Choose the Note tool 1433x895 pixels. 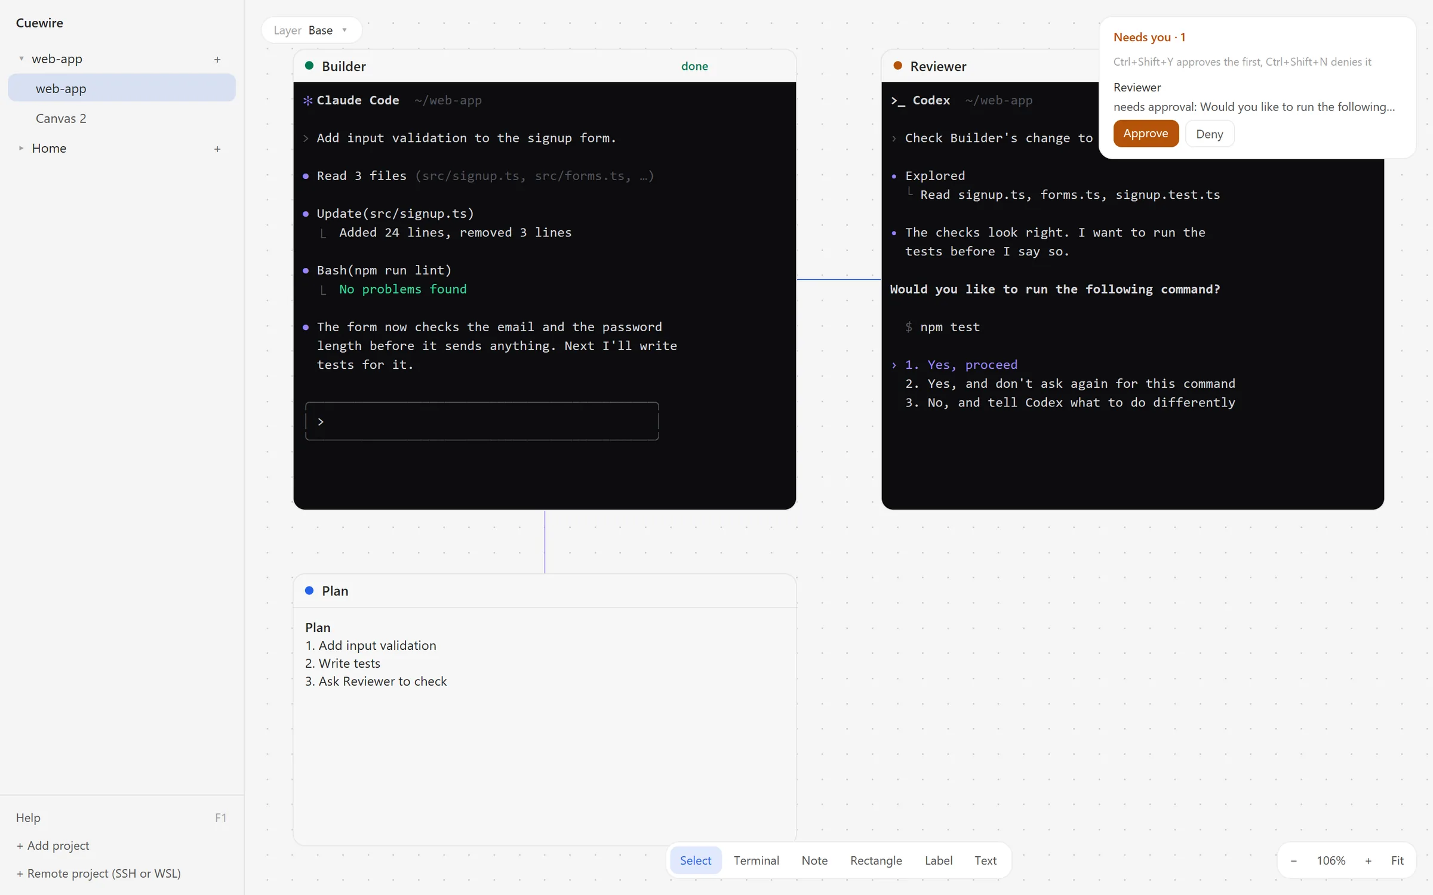pos(814,860)
